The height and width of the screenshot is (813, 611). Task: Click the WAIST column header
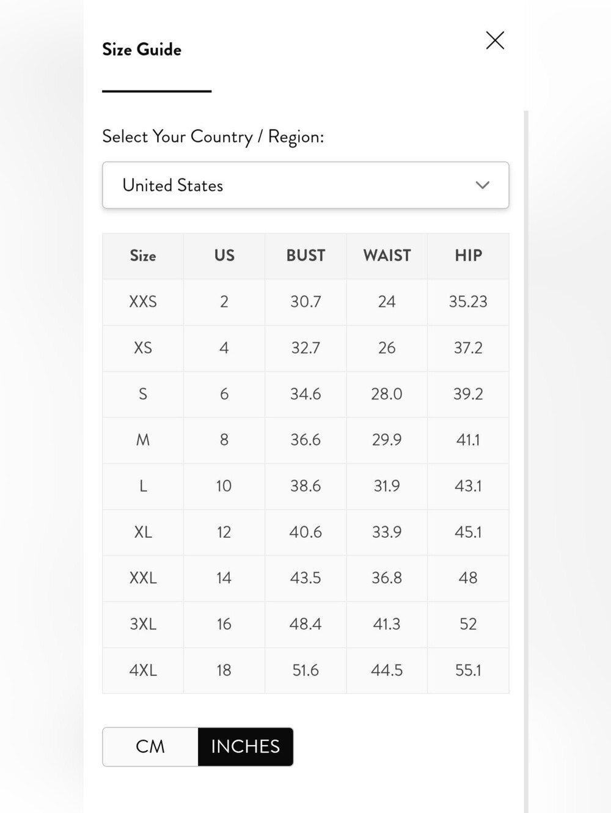tap(387, 256)
